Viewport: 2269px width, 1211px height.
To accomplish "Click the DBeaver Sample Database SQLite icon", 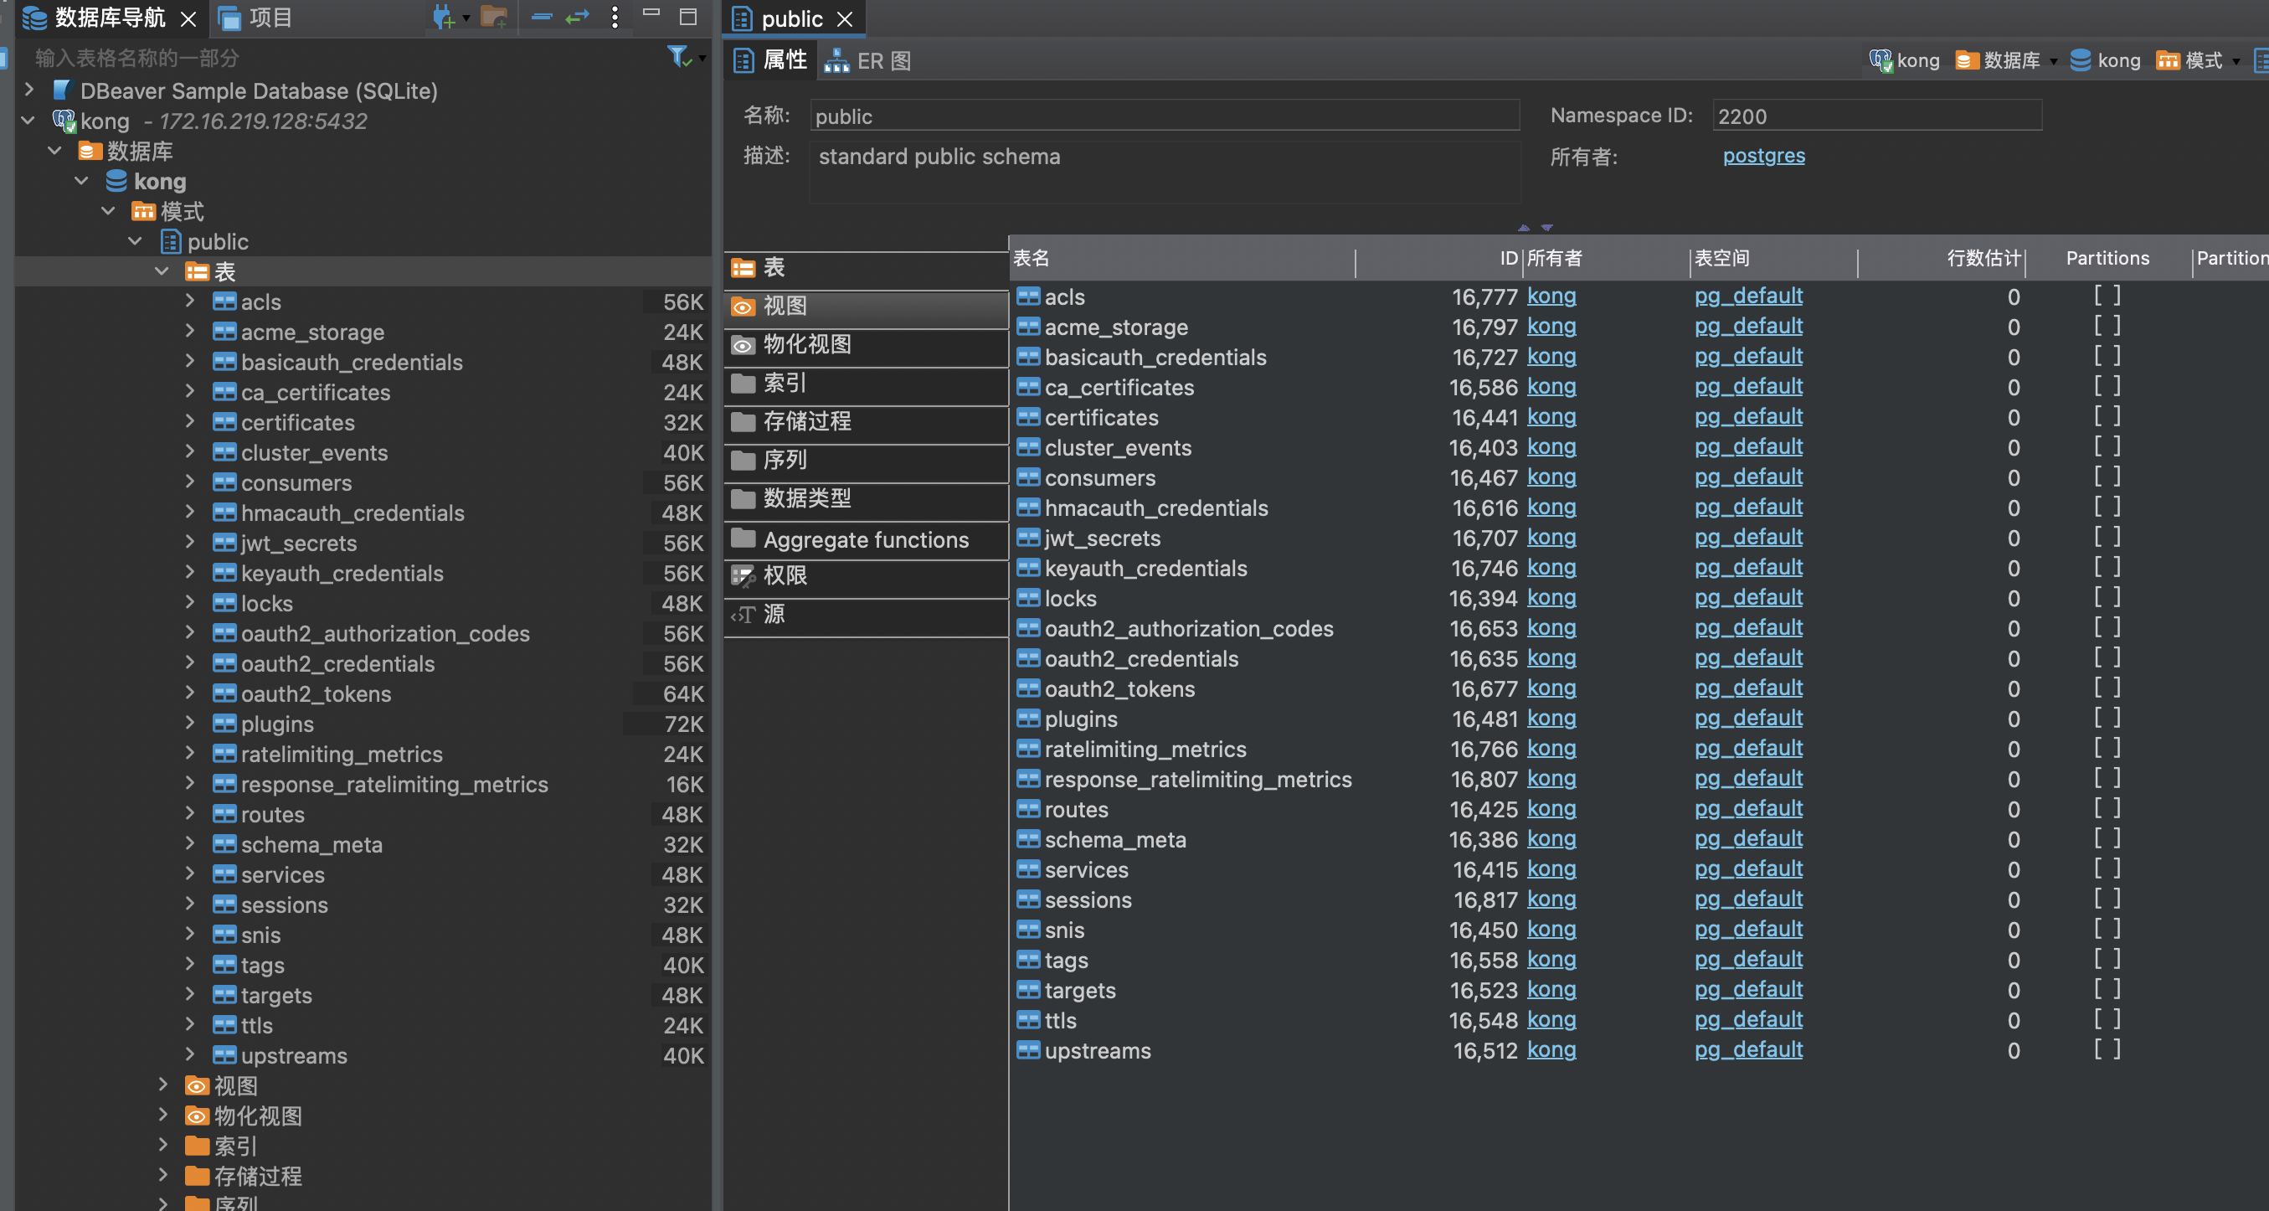I will click(62, 90).
